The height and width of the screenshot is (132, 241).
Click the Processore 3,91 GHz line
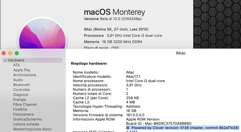click(x=123, y=35)
